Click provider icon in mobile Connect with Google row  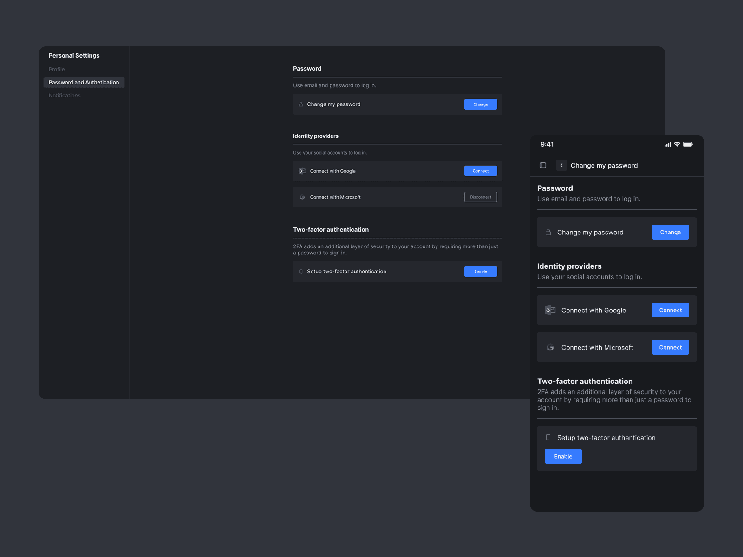[x=550, y=310]
